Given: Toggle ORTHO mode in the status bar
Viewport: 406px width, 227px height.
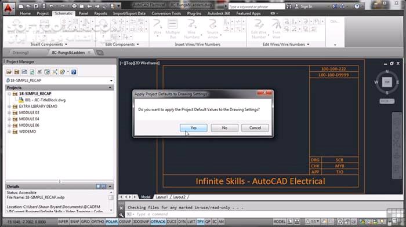Looking at the screenshot, I should [97, 222].
